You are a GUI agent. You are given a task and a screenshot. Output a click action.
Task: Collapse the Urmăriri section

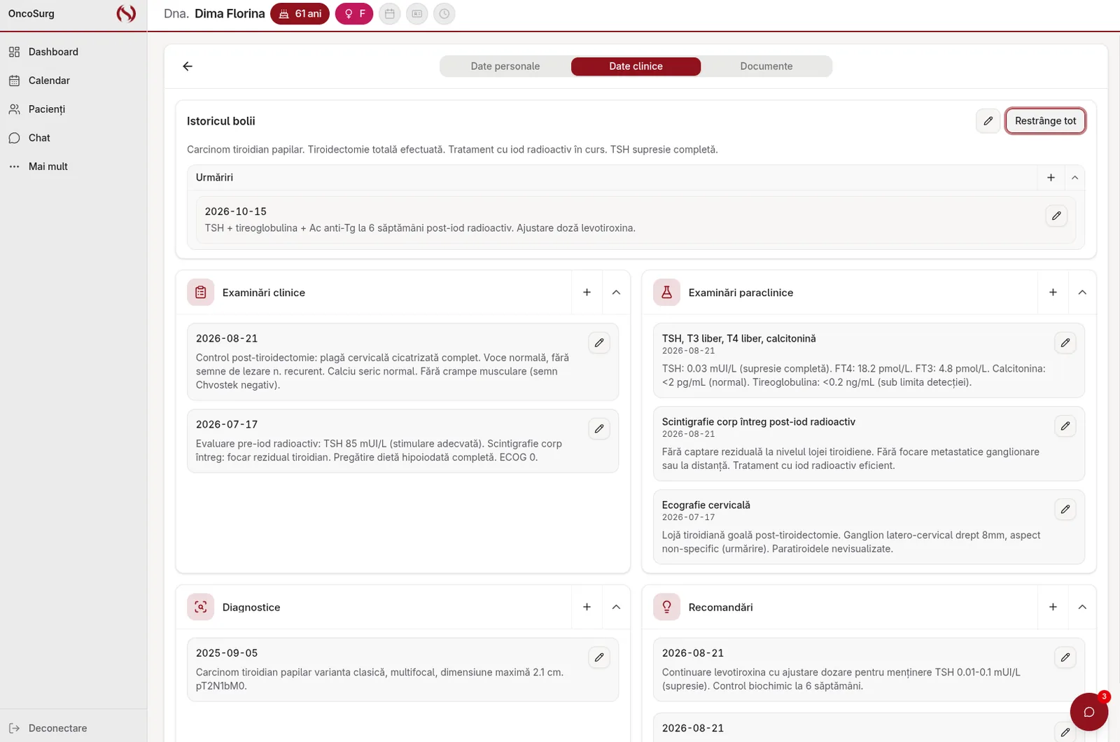click(x=1075, y=178)
